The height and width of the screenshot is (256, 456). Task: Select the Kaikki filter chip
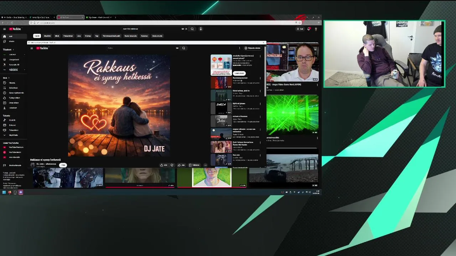click(37, 36)
